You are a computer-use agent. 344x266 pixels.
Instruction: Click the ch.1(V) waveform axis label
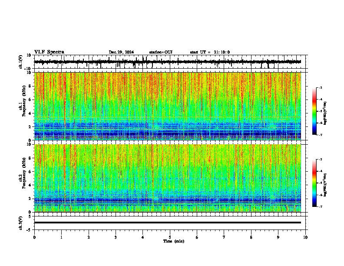tap(20, 62)
